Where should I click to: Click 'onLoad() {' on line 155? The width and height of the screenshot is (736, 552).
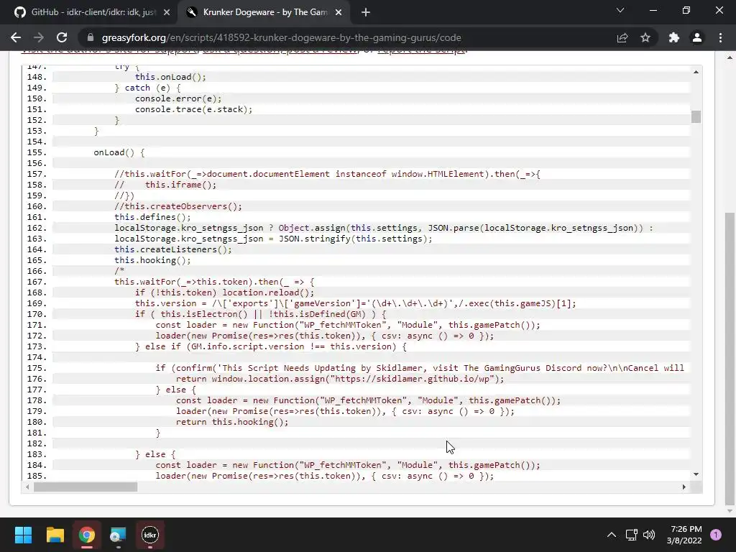pyautogui.click(x=119, y=152)
